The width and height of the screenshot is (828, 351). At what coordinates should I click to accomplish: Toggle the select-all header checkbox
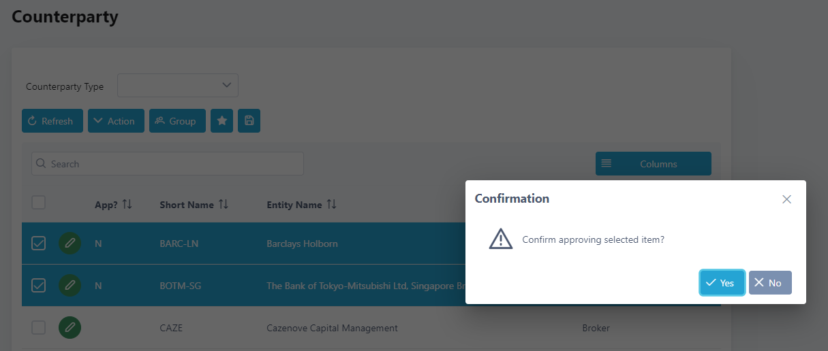coord(39,203)
